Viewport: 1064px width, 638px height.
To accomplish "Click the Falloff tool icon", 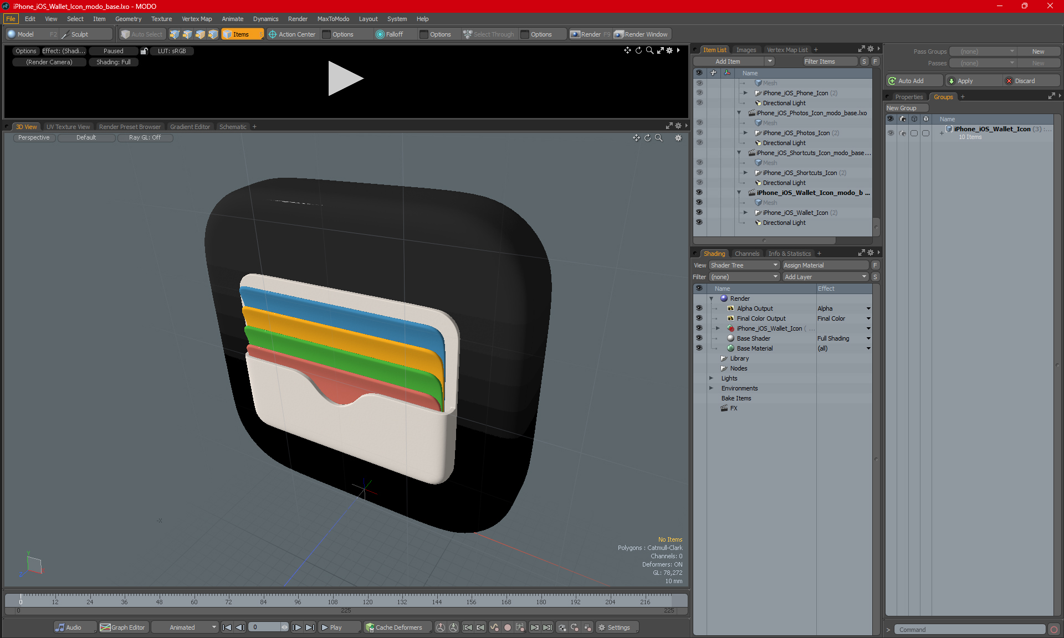I will click(380, 34).
